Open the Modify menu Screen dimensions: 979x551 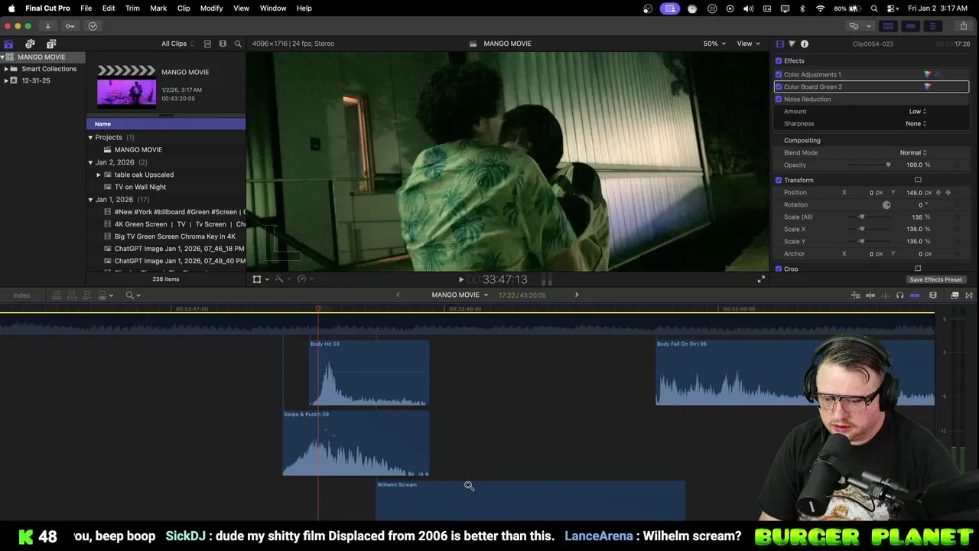pos(212,8)
